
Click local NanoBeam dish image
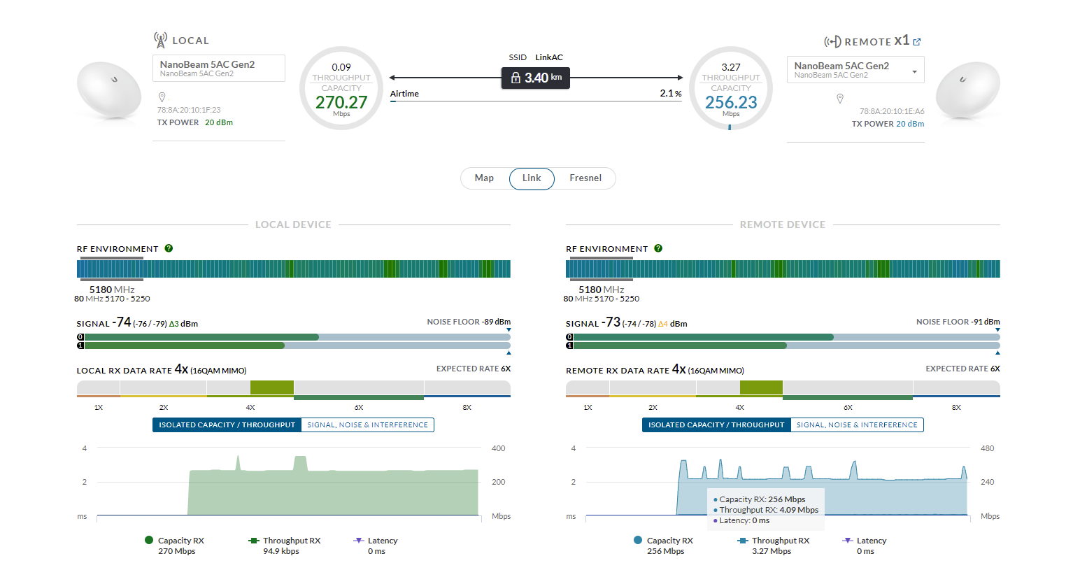[x=109, y=92]
